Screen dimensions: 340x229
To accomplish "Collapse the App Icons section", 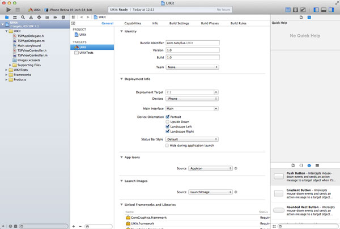I will (121, 157).
